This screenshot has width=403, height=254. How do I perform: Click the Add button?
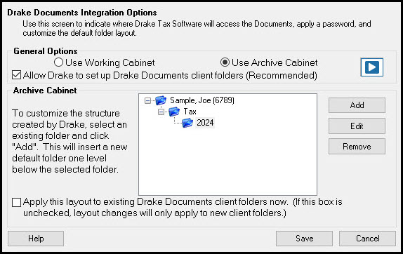tap(357, 105)
